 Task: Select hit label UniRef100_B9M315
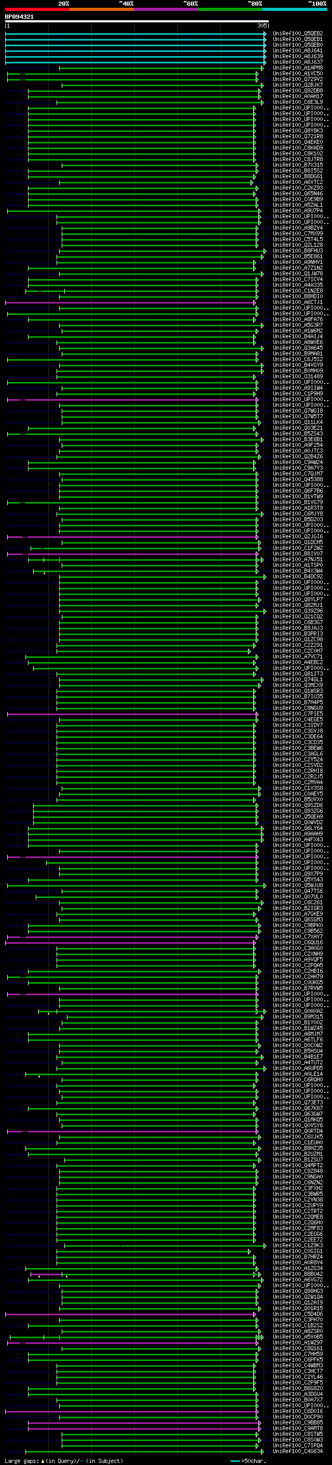coord(298,1017)
